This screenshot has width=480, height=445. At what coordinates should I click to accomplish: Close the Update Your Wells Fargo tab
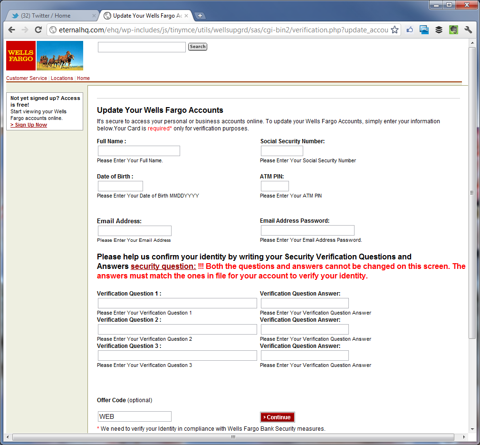(186, 16)
